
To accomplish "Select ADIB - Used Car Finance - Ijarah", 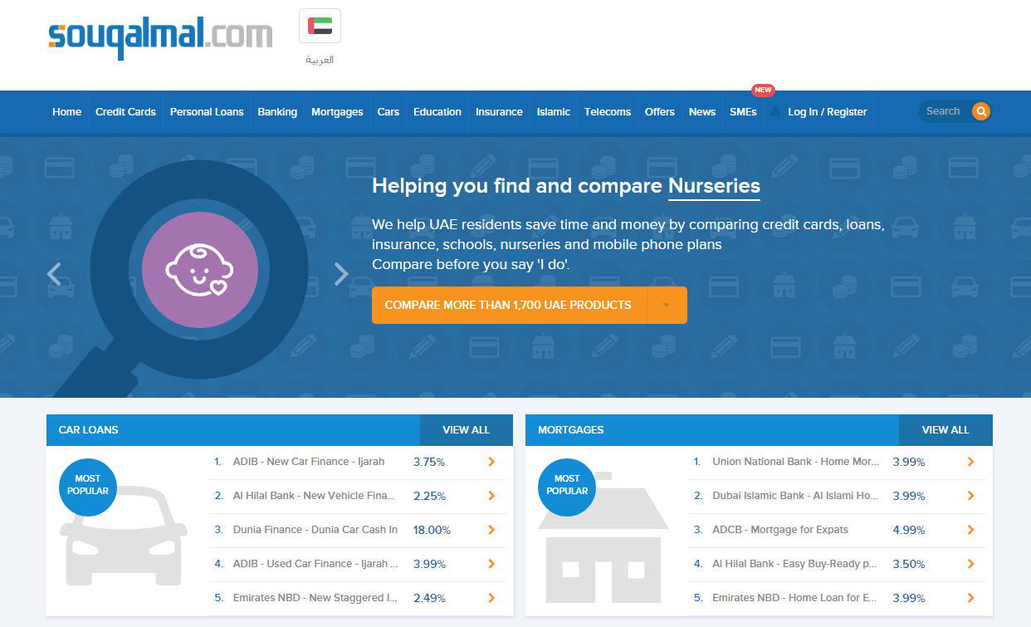I will [315, 564].
